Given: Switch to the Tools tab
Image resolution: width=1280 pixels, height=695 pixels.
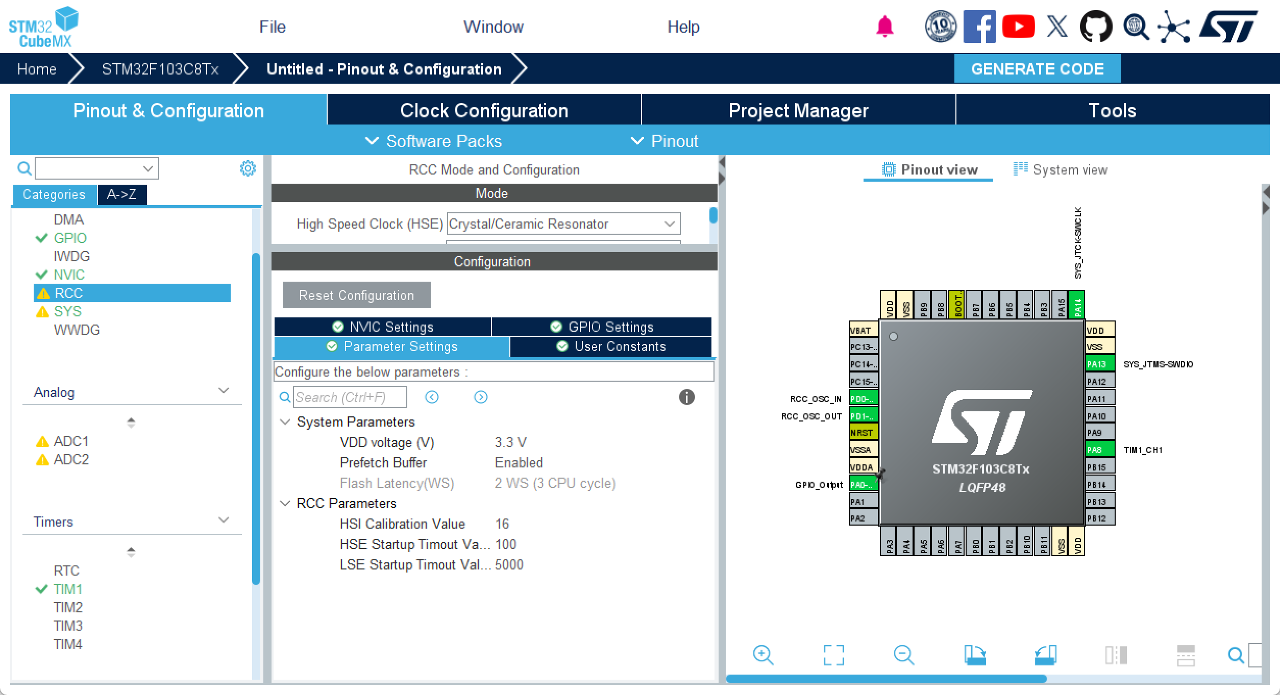Looking at the screenshot, I should 1113,110.
